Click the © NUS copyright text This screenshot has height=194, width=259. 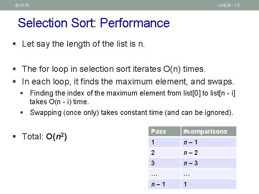click(22, 5)
